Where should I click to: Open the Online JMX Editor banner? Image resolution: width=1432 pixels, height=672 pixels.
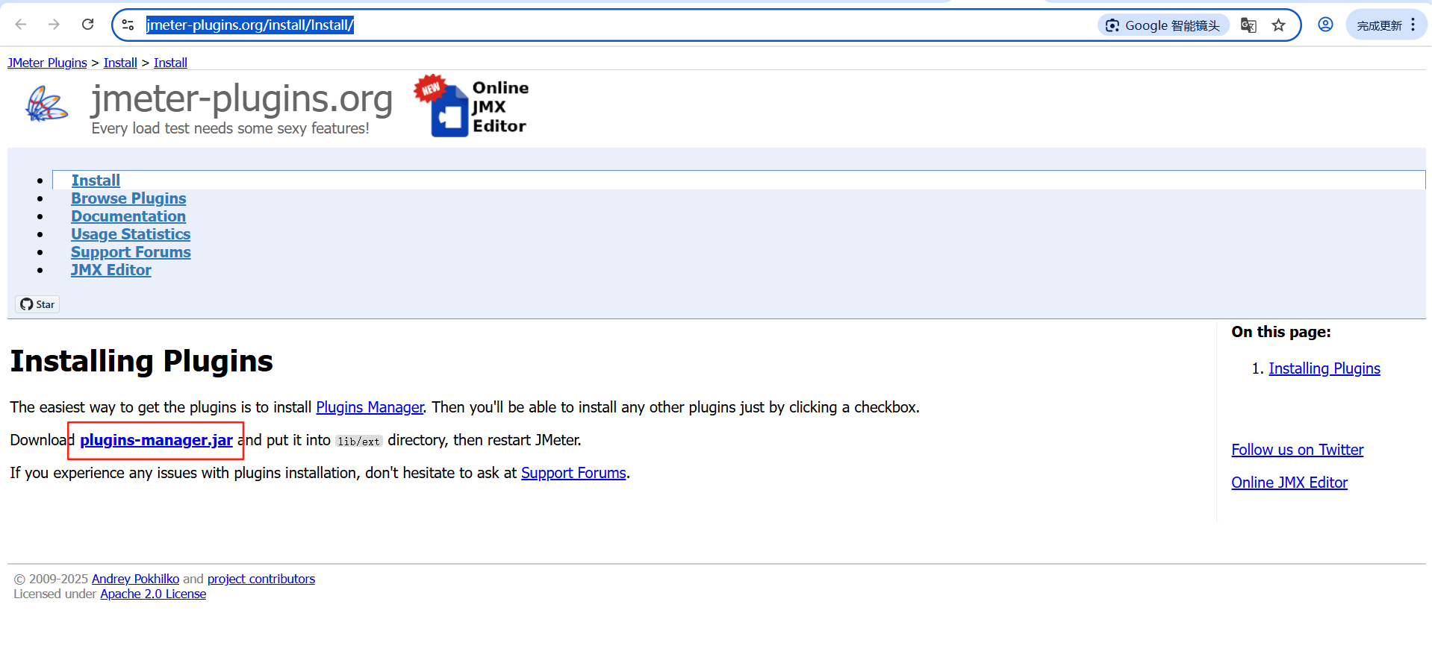tap(472, 106)
